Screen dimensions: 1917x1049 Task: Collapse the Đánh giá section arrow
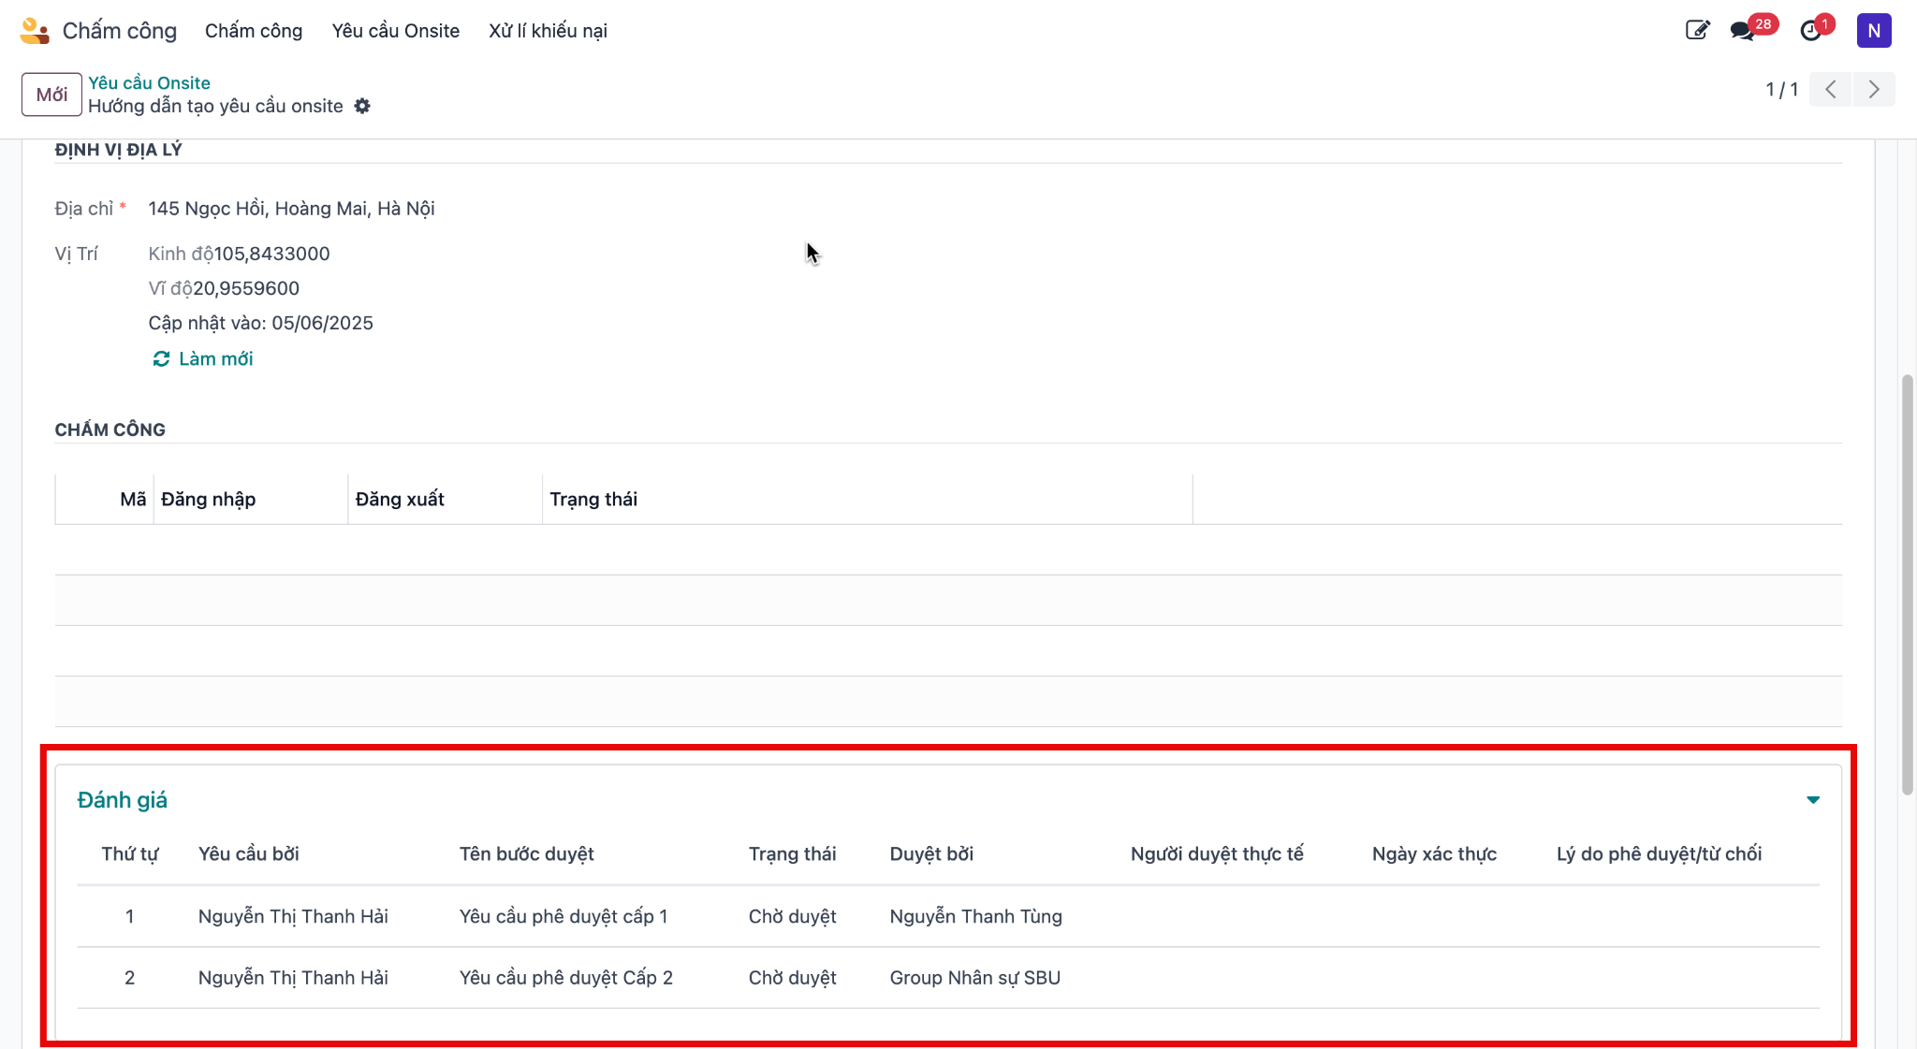coord(1813,800)
